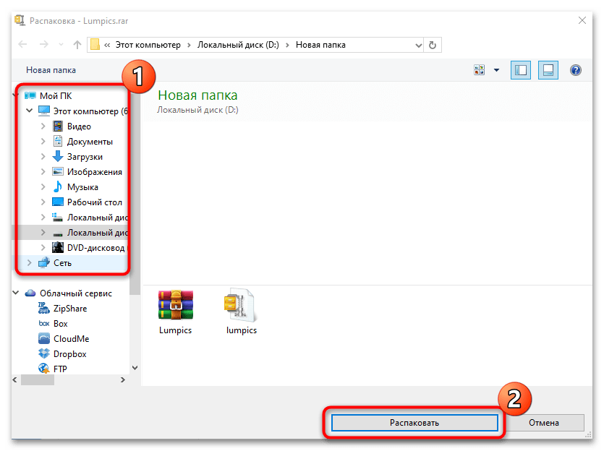Click the Распаковать button
Screen dimensions: 604x451
(x=415, y=423)
